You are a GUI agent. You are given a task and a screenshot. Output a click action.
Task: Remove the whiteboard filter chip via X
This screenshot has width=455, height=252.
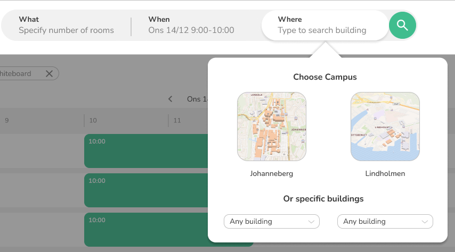(x=49, y=74)
